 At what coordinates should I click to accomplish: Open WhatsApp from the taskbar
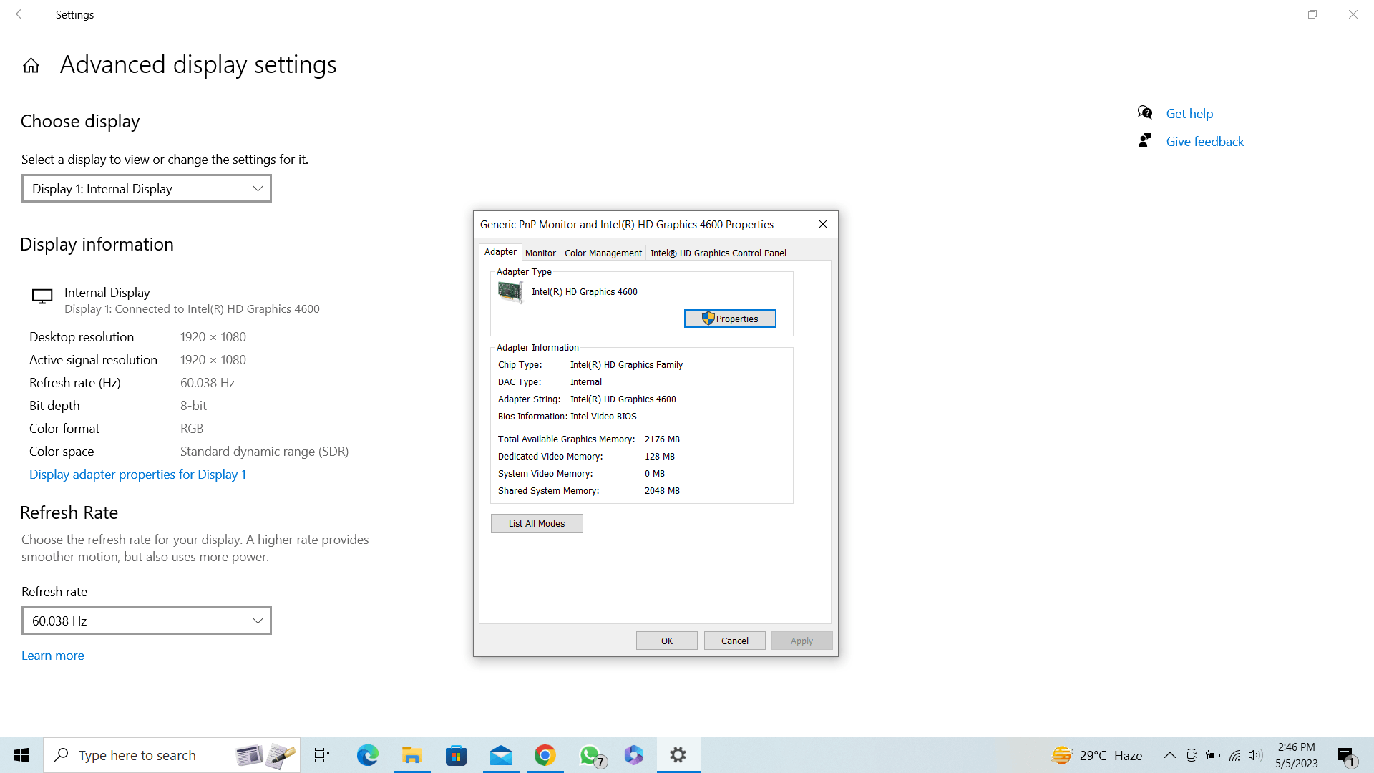pos(590,755)
